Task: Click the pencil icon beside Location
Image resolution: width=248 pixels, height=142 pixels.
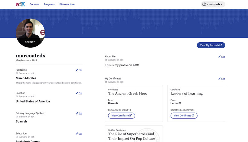Action: click(x=77, y=93)
